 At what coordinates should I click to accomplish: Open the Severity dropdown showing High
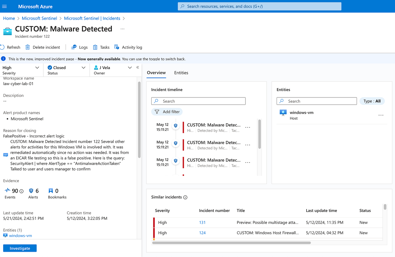pyautogui.click(x=37, y=67)
